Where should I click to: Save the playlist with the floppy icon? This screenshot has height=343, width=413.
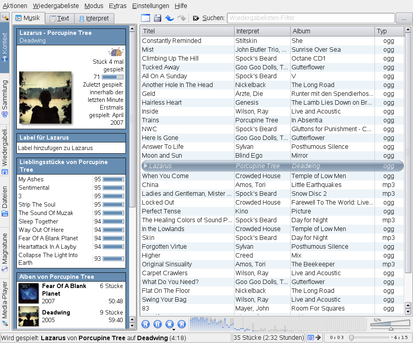pos(158,18)
